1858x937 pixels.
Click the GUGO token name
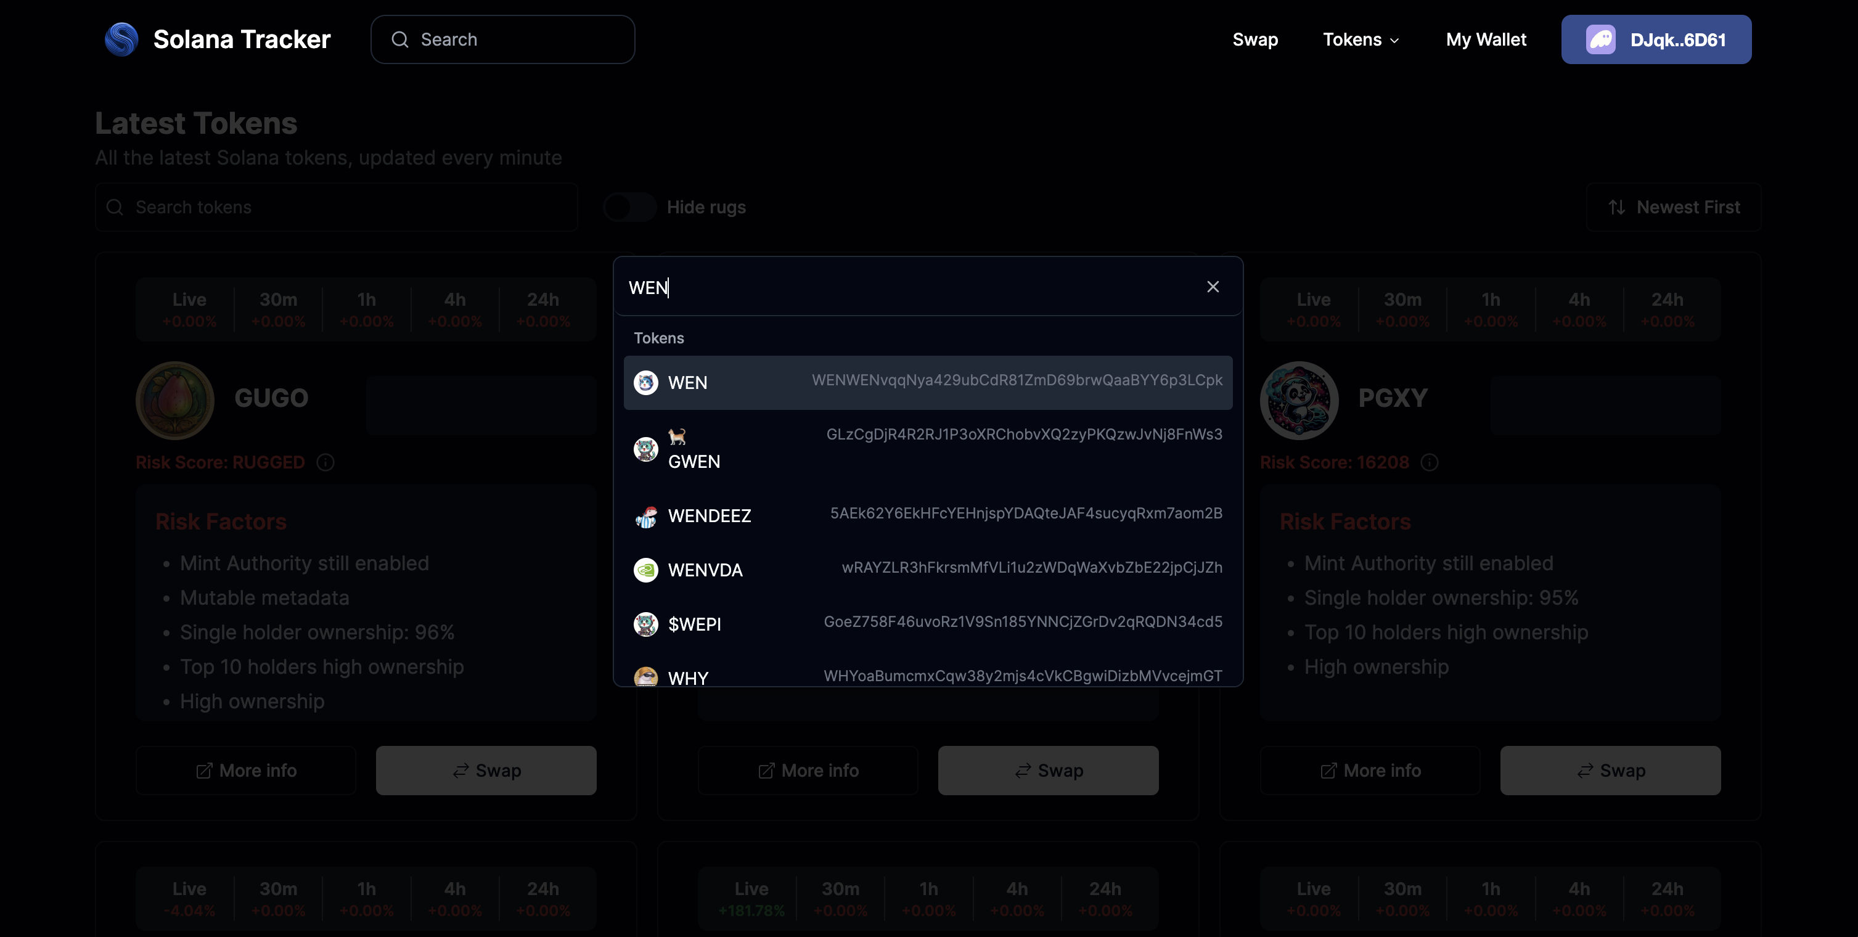[x=271, y=398]
